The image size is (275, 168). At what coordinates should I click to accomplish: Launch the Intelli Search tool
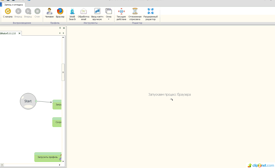(72, 11)
